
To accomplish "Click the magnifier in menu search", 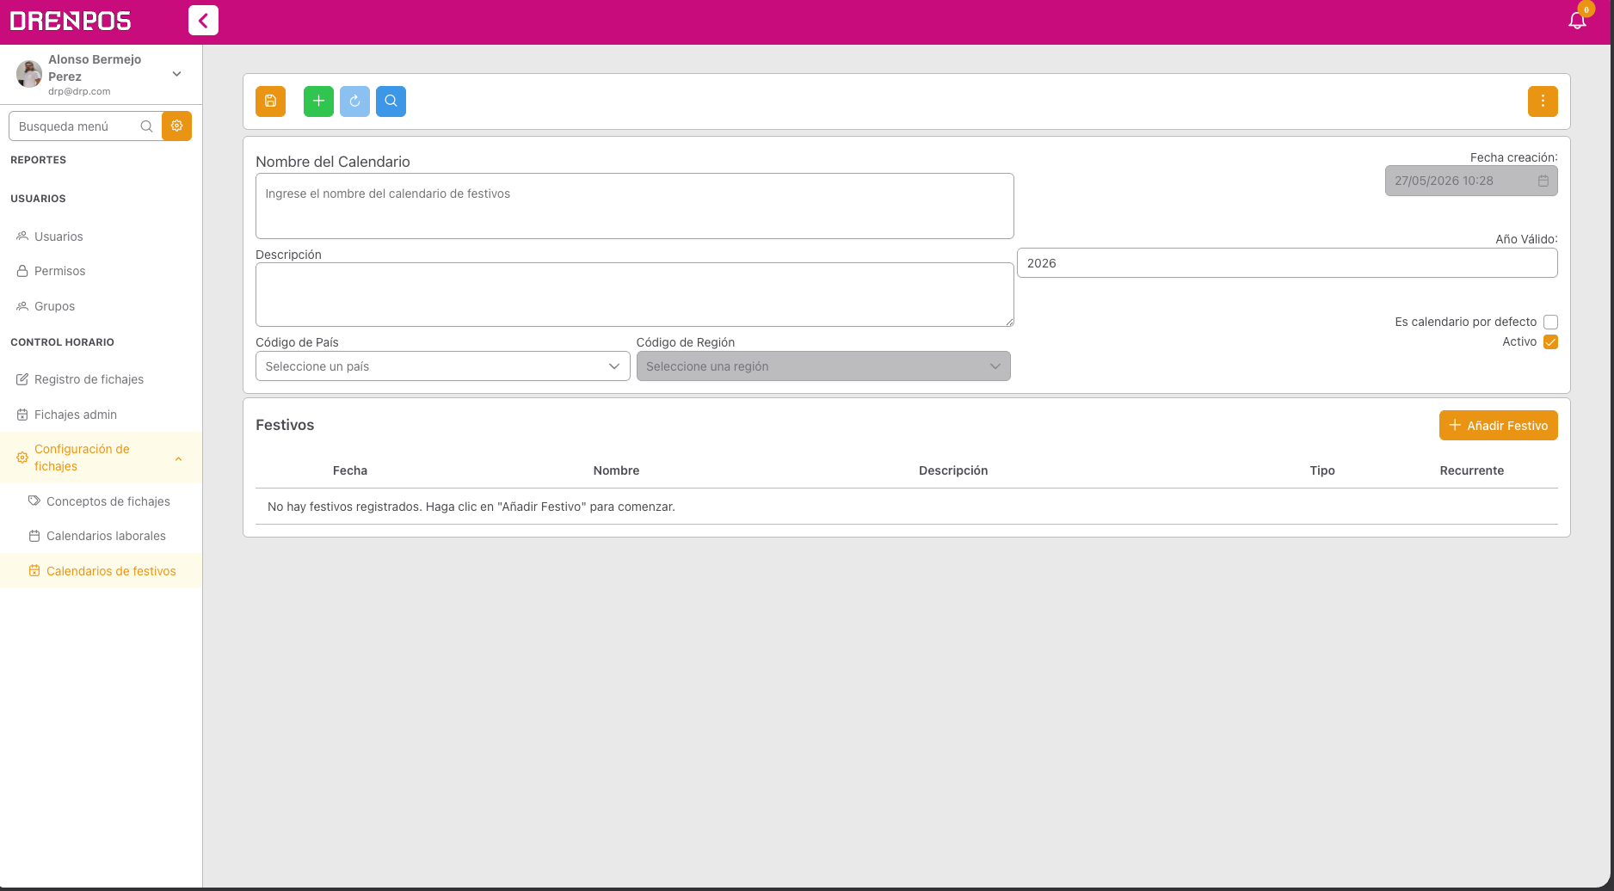I will click(x=146, y=126).
